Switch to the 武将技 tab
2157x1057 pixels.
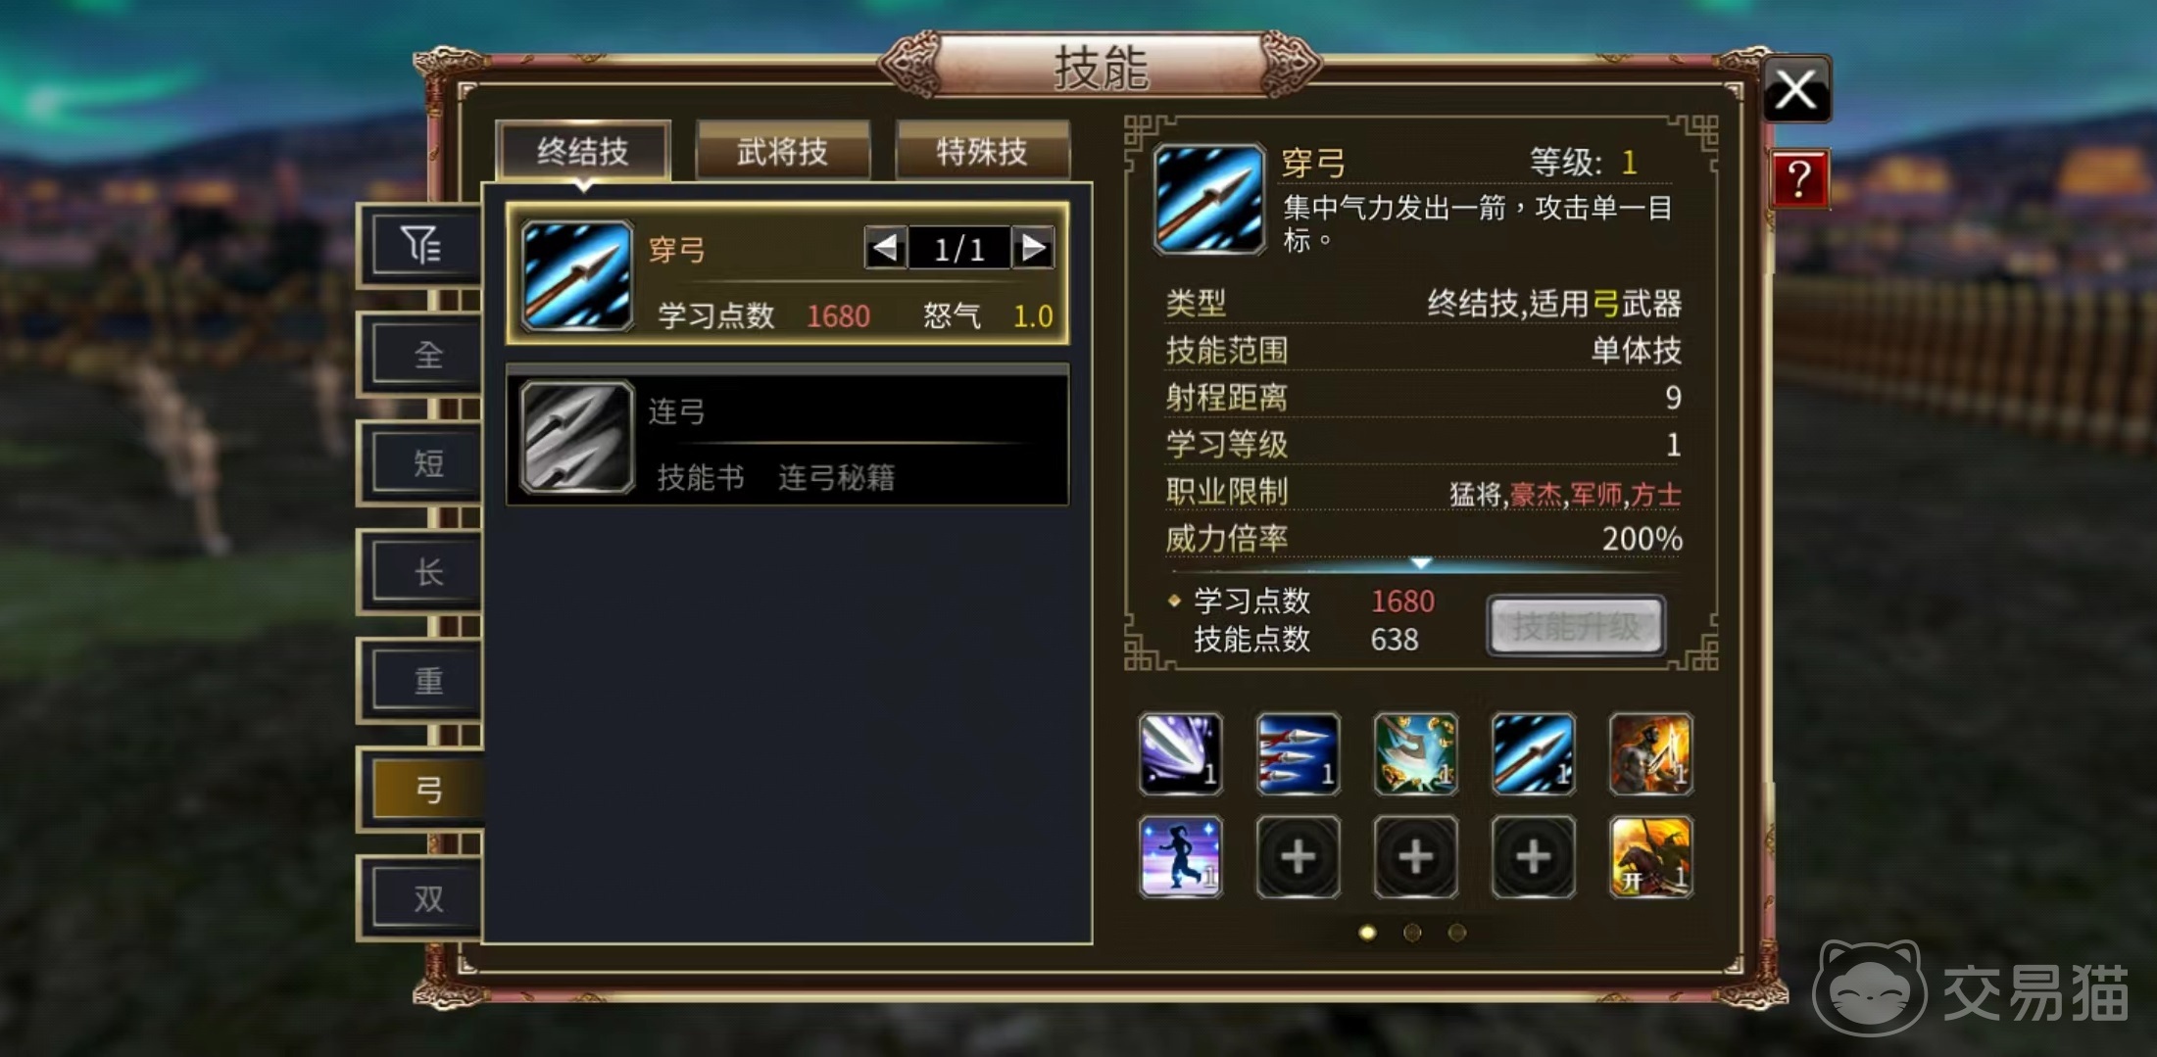click(782, 152)
